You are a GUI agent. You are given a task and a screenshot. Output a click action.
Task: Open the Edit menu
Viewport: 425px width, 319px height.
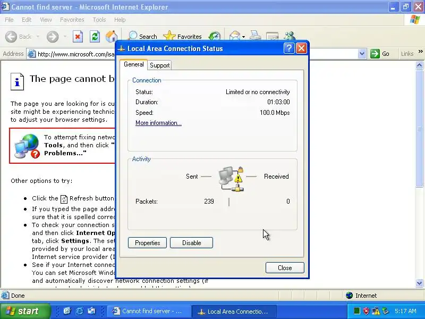pyautogui.click(x=27, y=20)
